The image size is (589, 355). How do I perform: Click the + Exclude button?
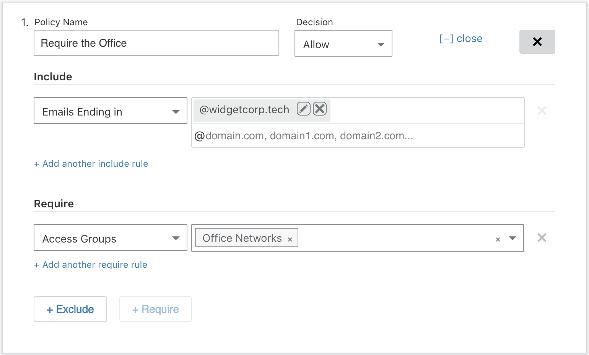[x=70, y=309]
